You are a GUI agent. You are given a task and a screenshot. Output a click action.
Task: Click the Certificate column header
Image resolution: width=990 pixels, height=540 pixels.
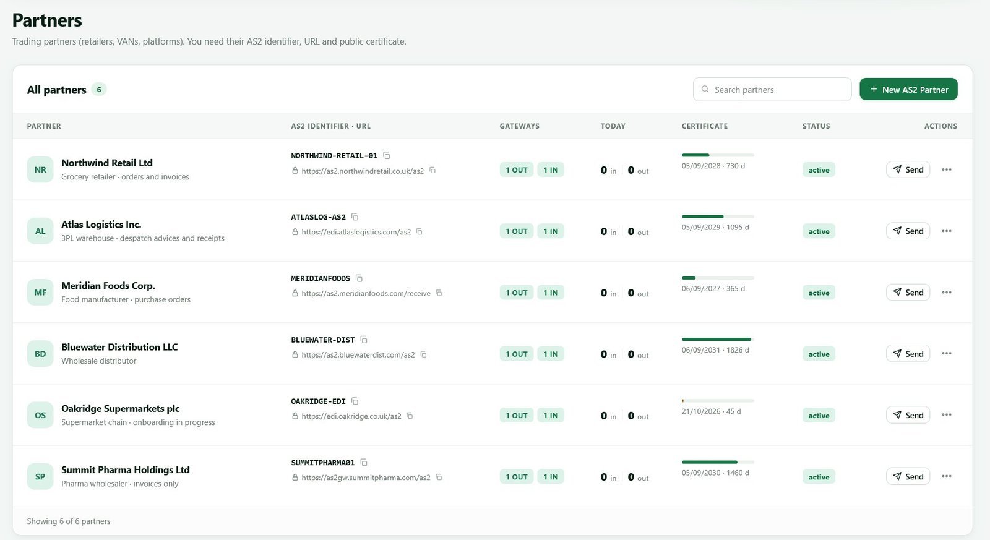(705, 126)
